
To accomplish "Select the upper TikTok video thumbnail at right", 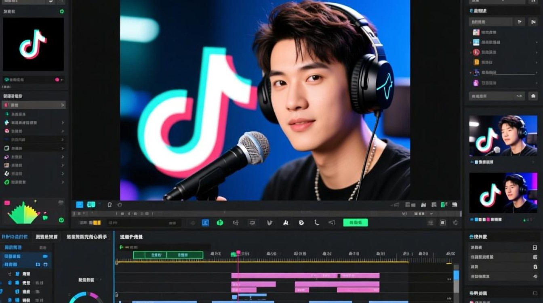I will click(x=503, y=136).
